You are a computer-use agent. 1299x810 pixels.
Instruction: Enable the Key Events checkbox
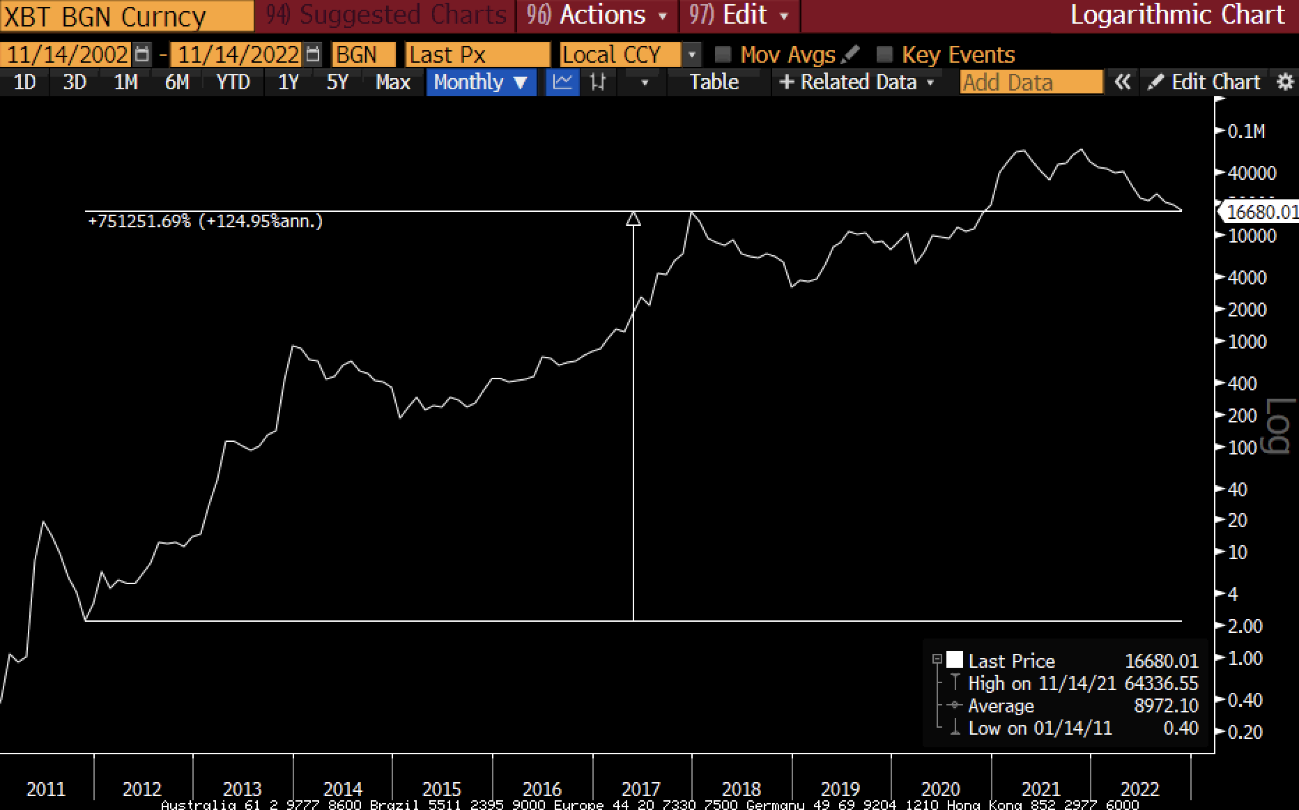pyautogui.click(x=884, y=54)
